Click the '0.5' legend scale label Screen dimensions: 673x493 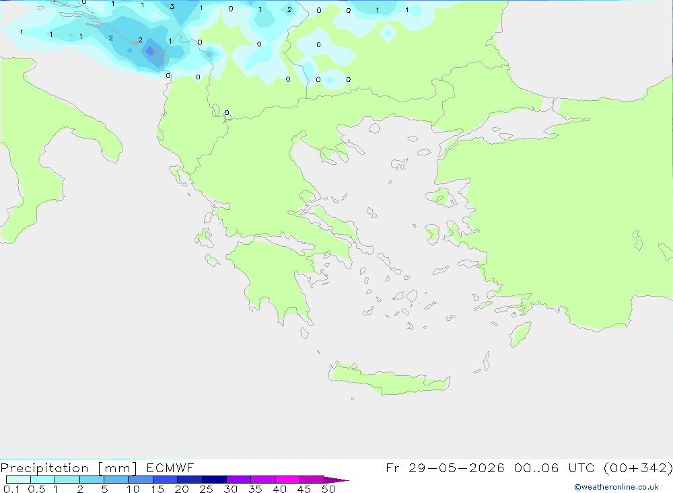coord(36,489)
